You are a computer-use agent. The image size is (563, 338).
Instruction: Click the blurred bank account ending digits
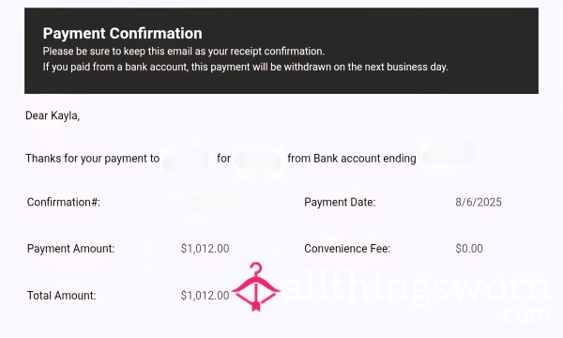coord(449,155)
